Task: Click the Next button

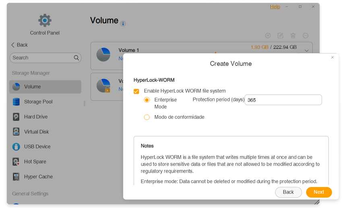Action: (319, 192)
